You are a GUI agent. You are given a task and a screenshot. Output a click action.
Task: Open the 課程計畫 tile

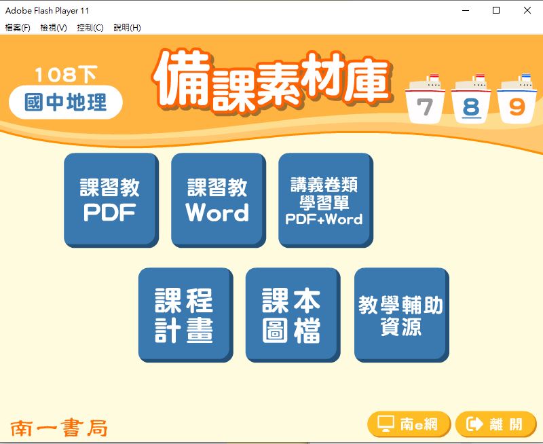click(x=185, y=314)
